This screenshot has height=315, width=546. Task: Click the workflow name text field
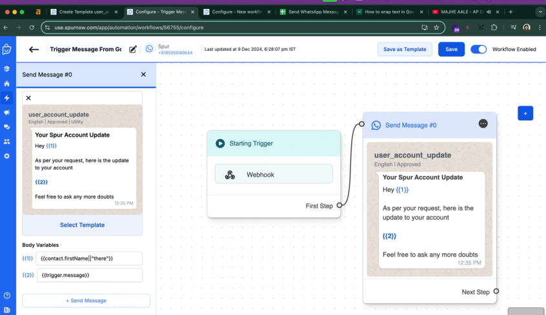tap(86, 50)
